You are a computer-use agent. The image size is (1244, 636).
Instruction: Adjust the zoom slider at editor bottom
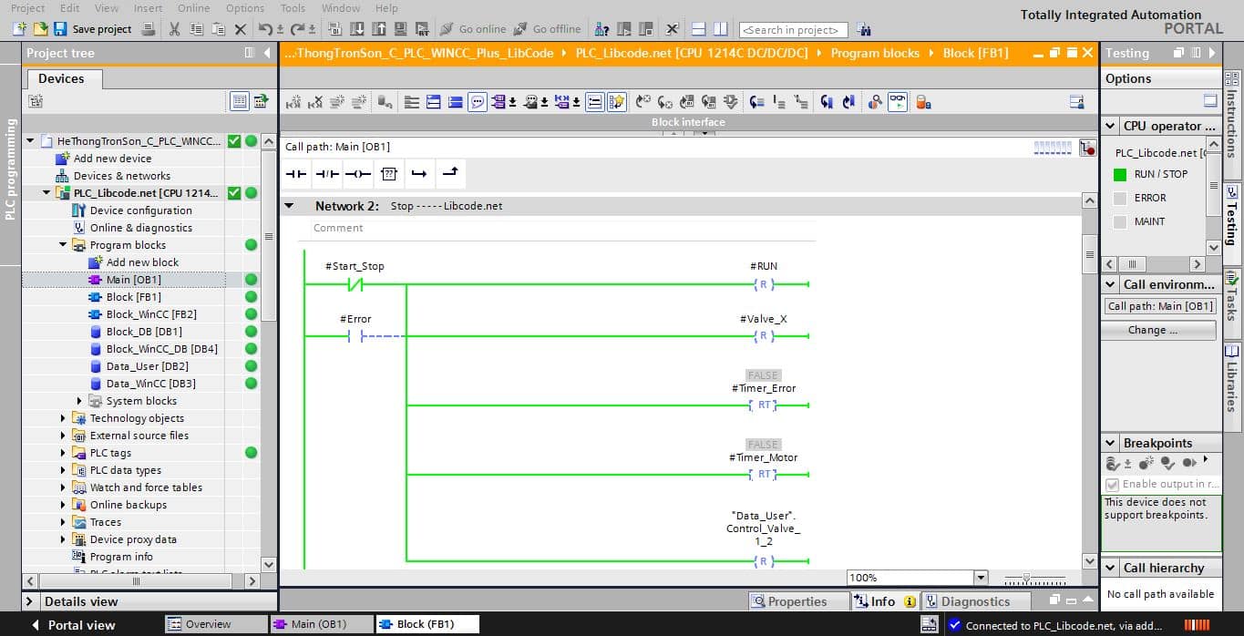tap(1027, 578)
